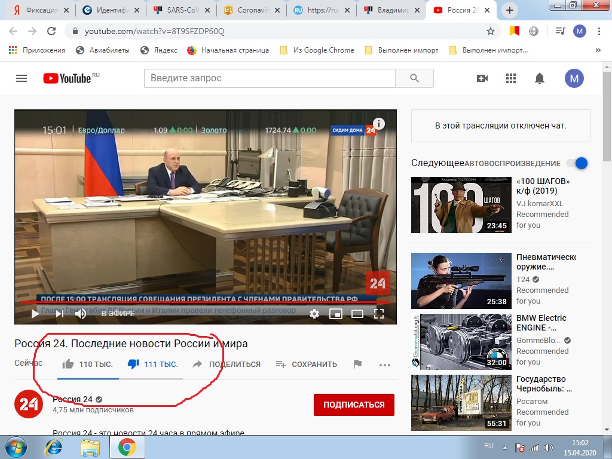Image resolution: width=612 pixels, height=459 pixels.
Task: Dislike the video, 111 тыс.
Action: [x=152, y=364]
